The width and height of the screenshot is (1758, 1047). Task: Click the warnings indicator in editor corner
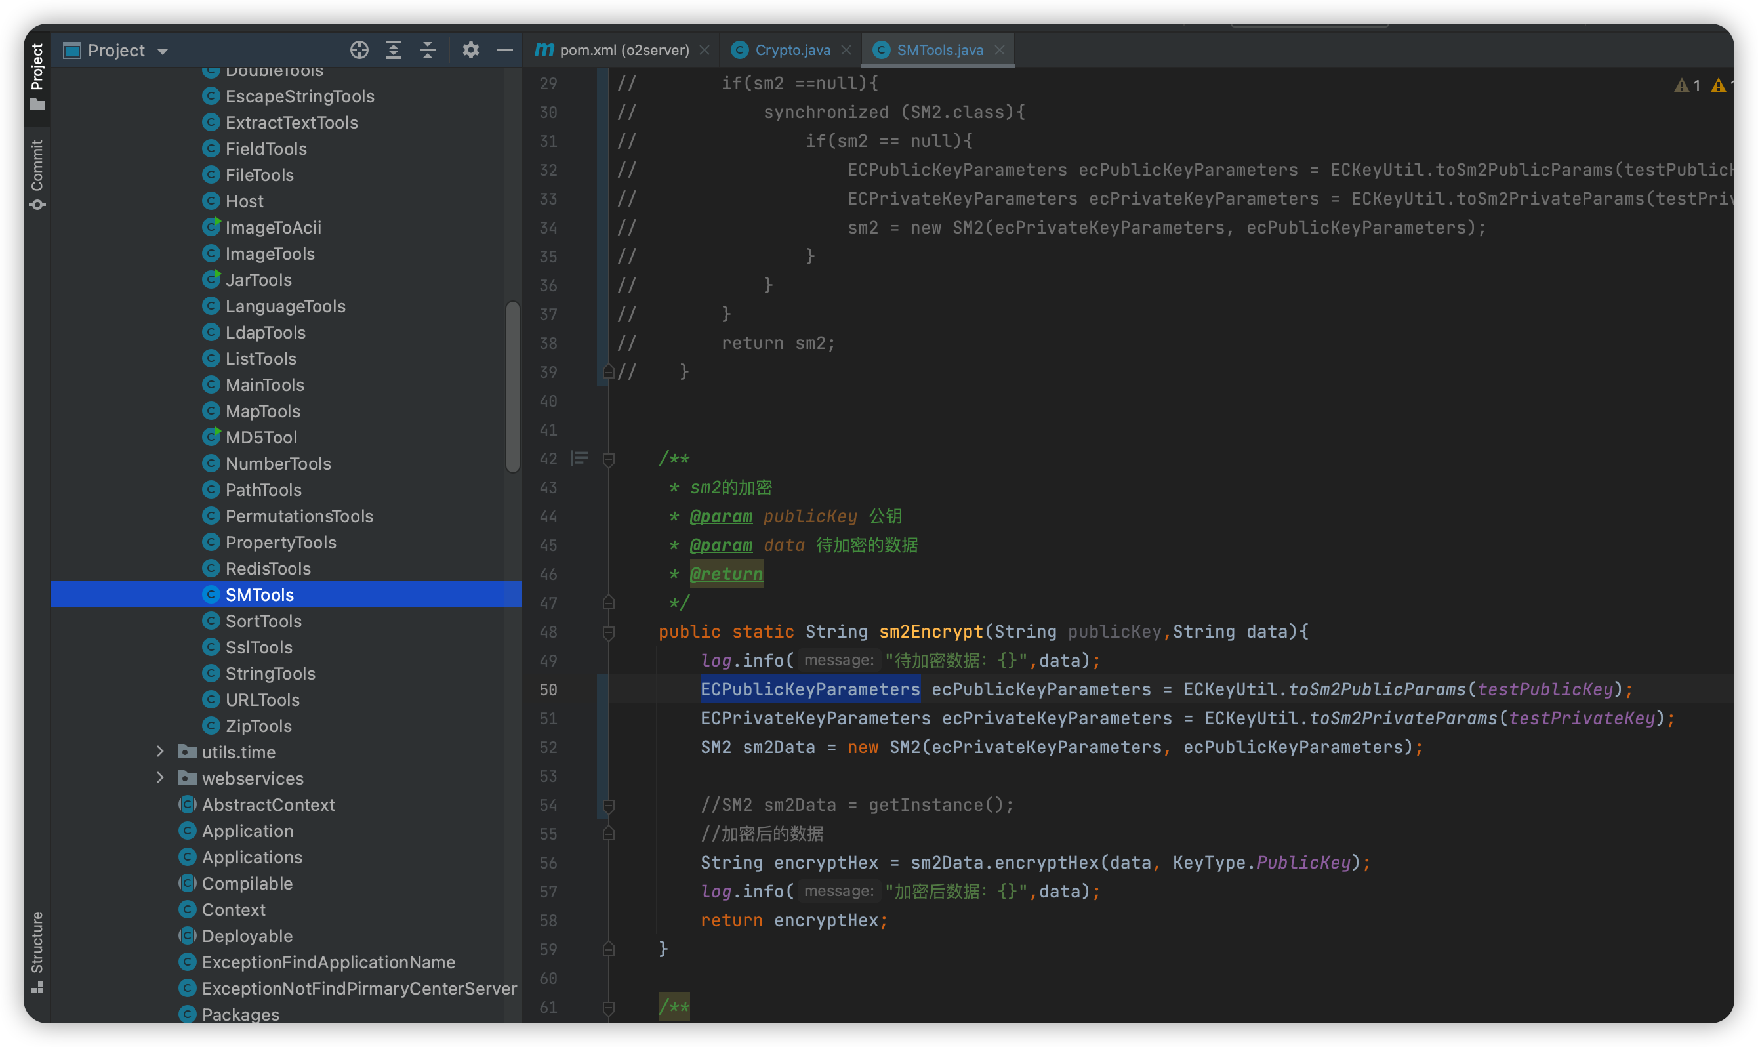1687,85
